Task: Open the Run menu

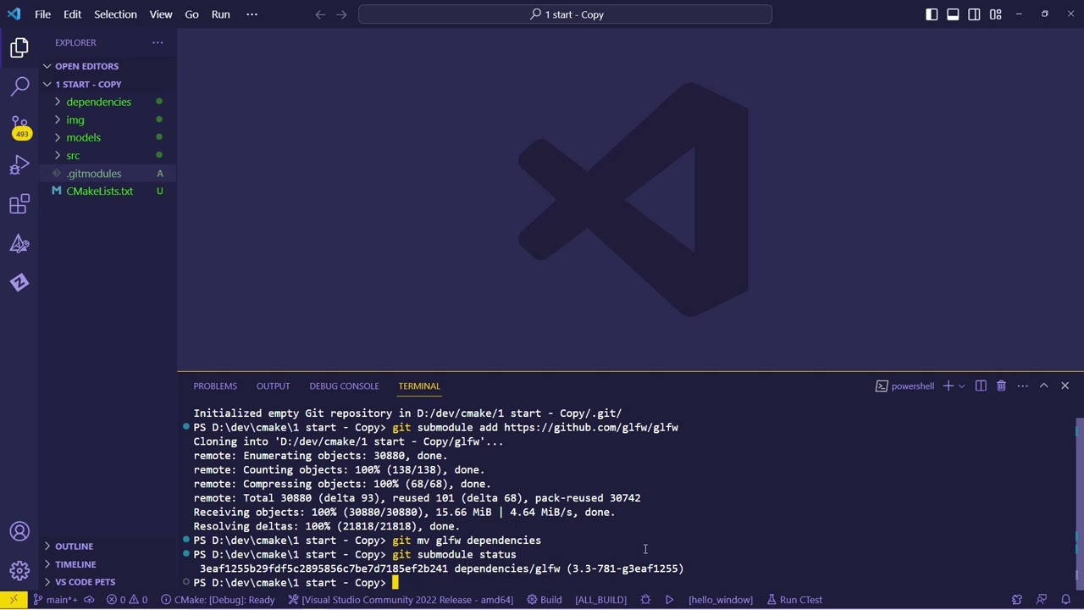Action: (220, 14)
